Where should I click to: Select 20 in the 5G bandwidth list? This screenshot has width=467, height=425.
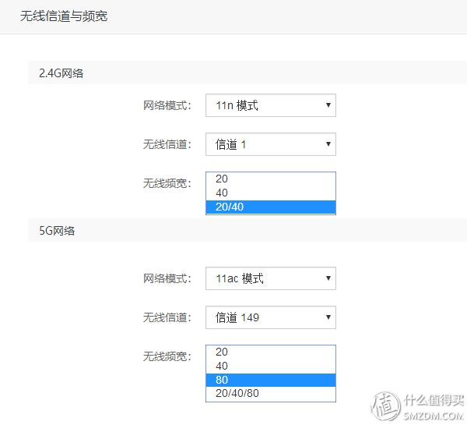tap(271, 352)
